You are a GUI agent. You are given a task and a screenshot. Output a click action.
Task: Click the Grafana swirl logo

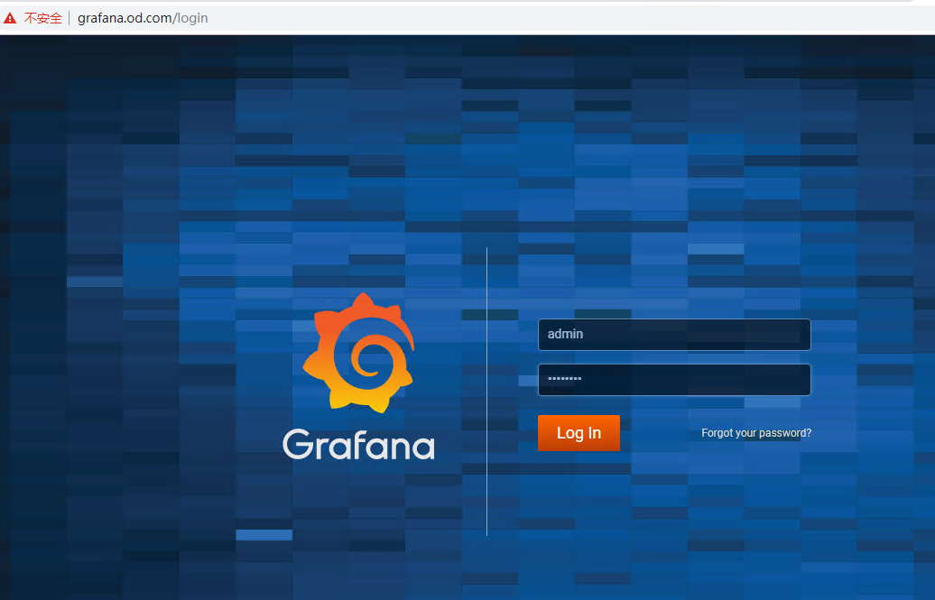pos(358,353)
